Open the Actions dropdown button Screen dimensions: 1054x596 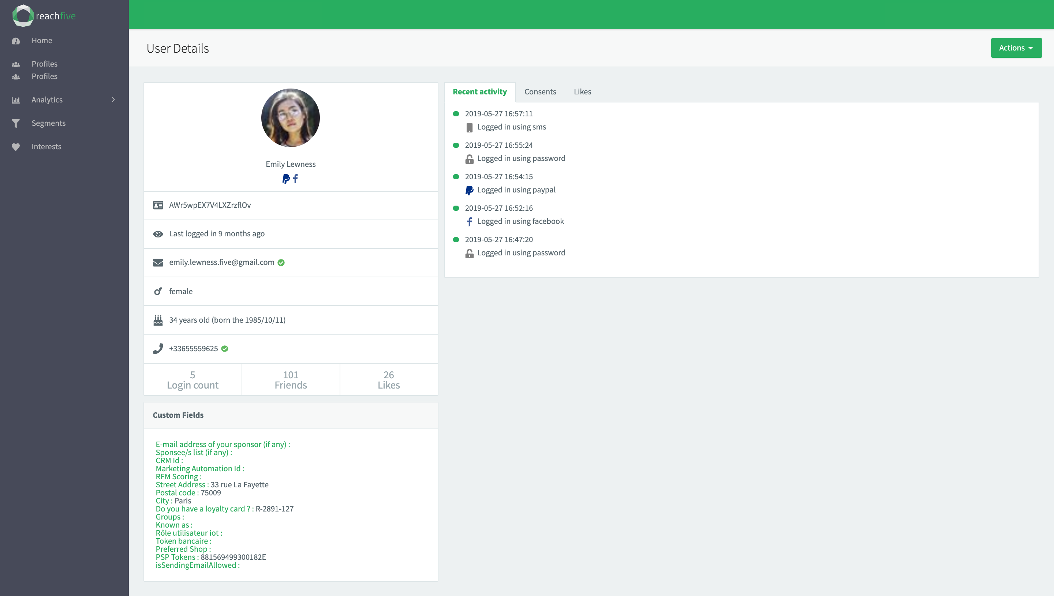[x=1014, y=48]
